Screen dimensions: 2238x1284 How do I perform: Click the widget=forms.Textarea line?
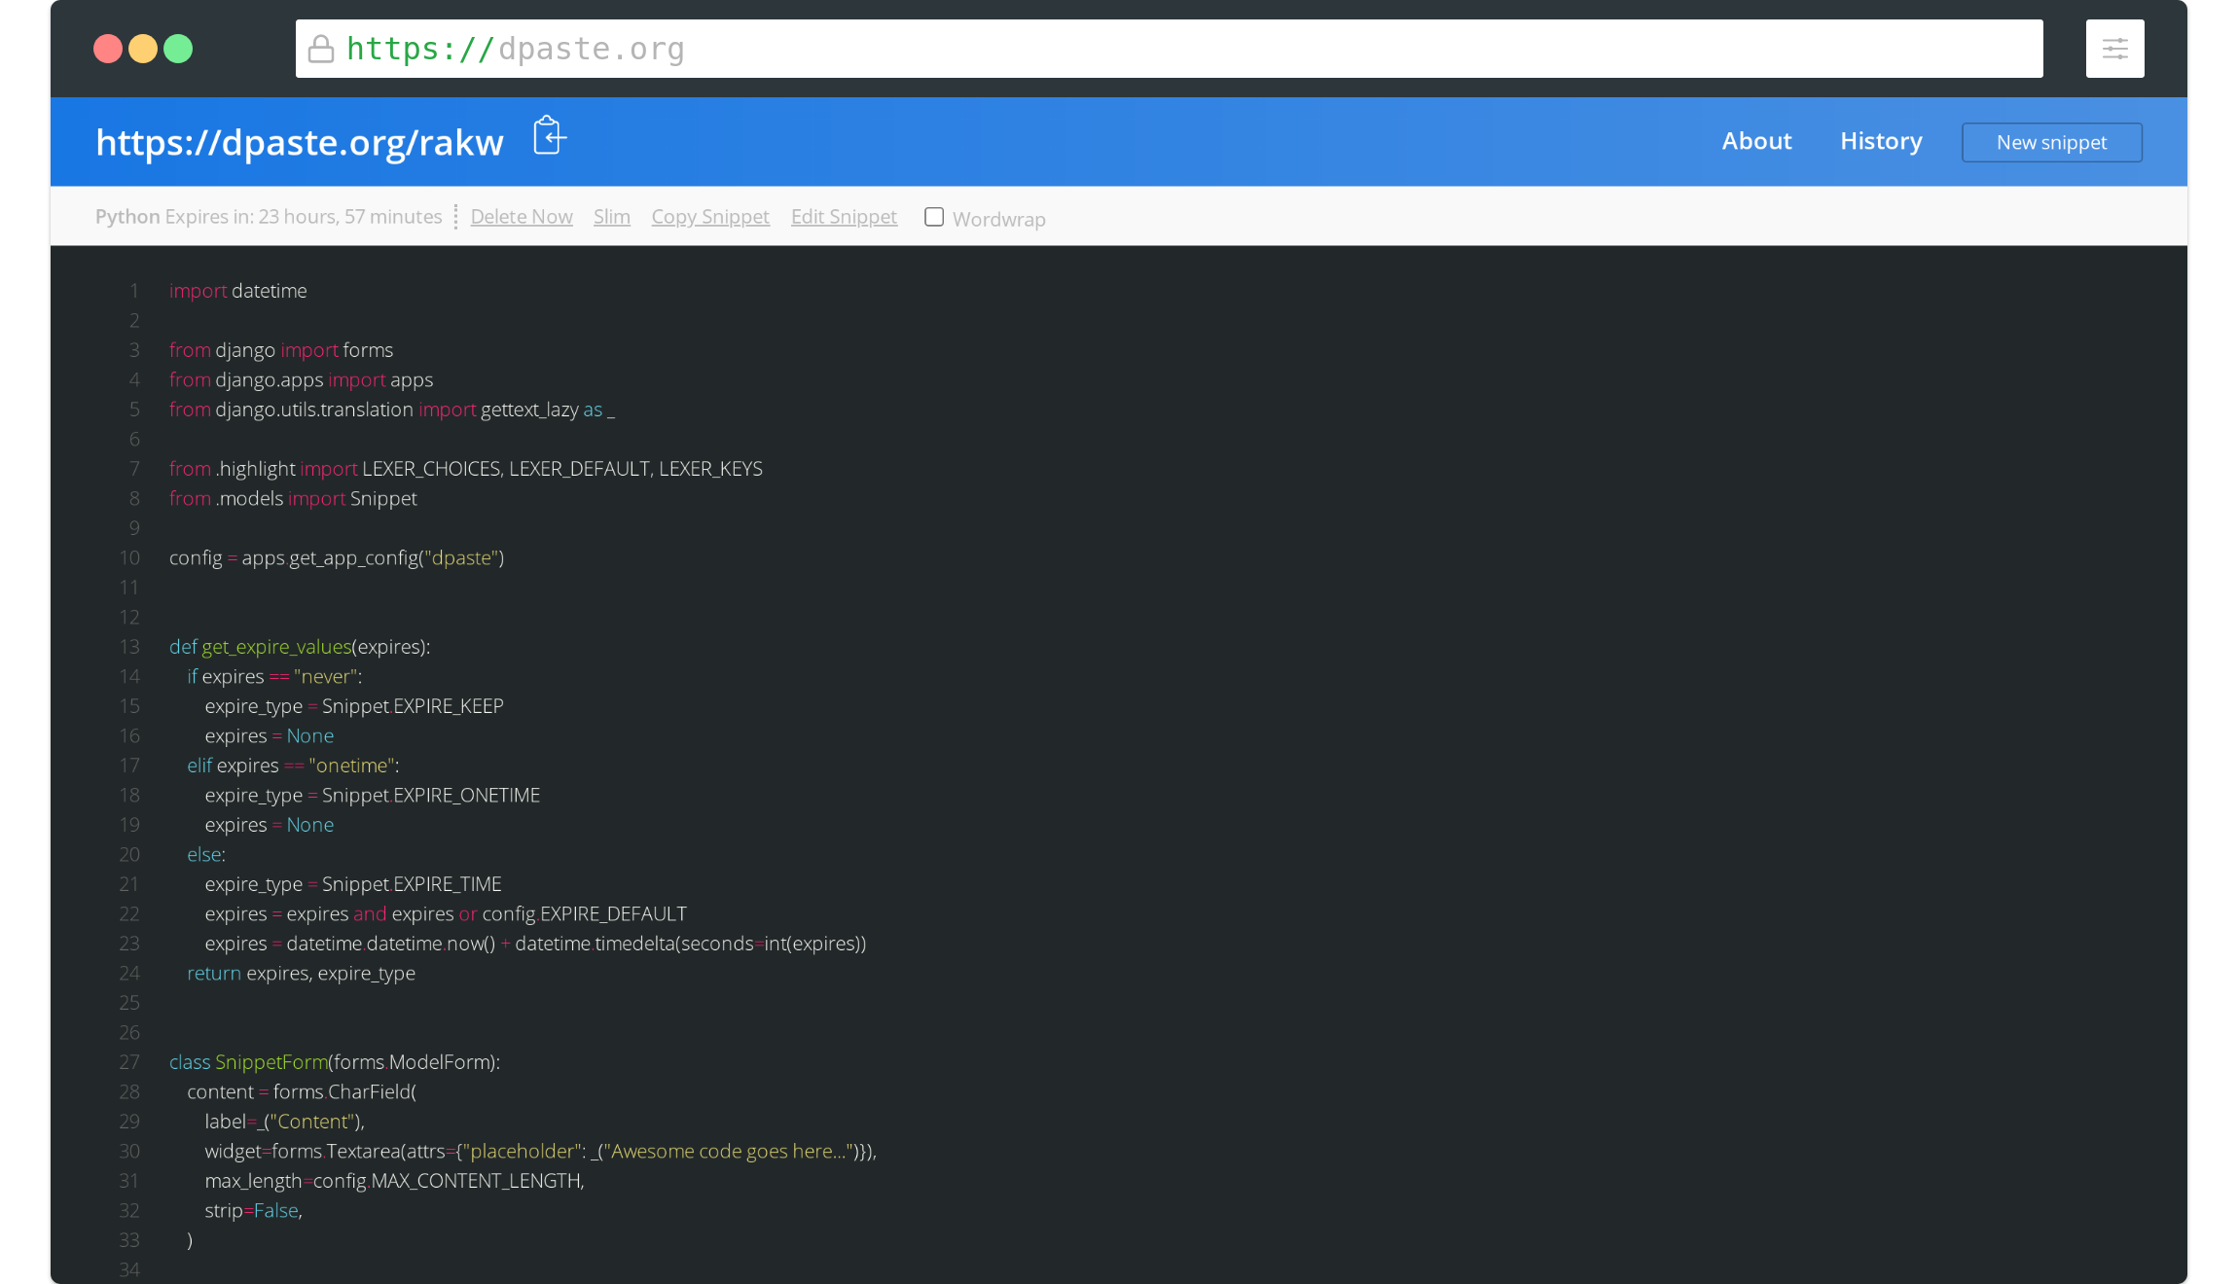541,1152
